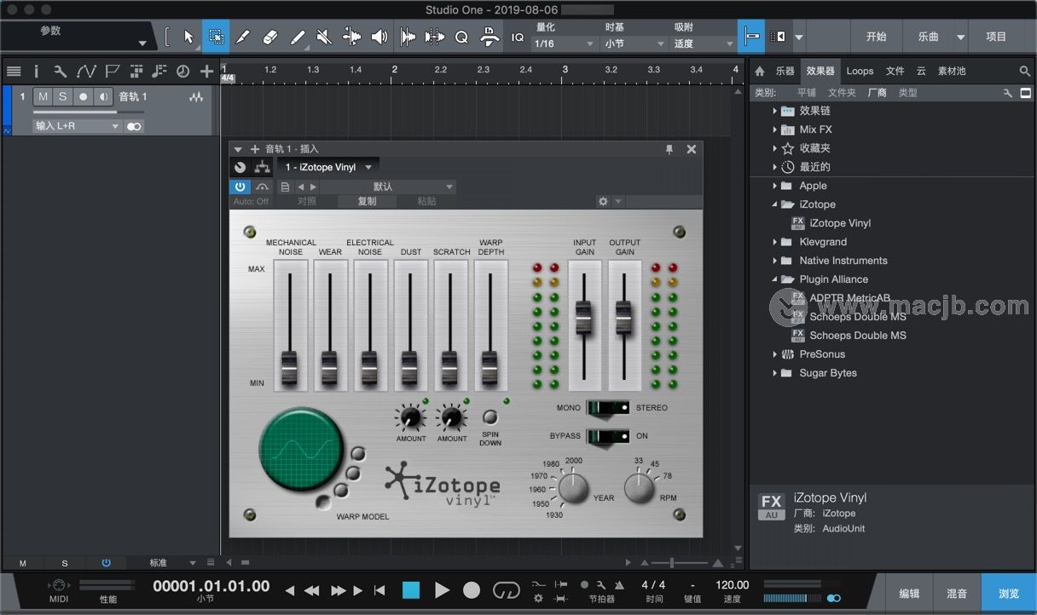Select the Split (knife) tool

click(x=243, y=37)
